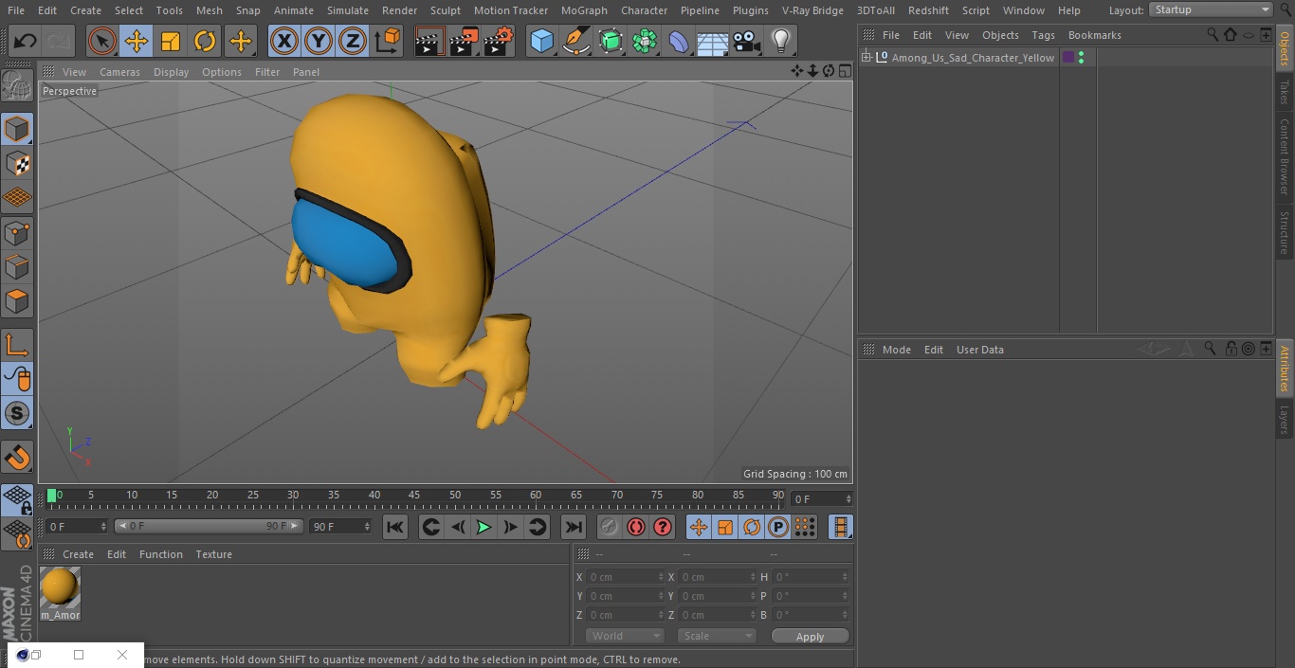Activate the Scale tool
The image size is (1295, 668).
pos(171,41)
